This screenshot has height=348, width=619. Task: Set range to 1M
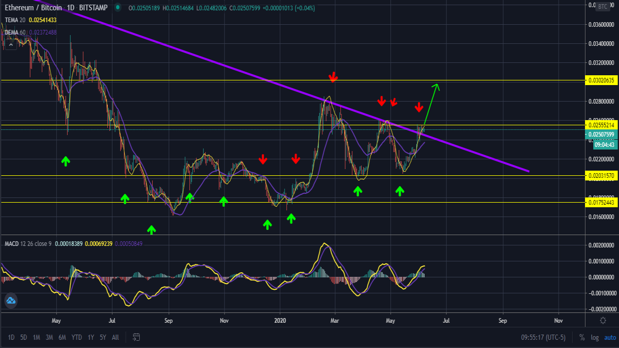pos(37,337)
